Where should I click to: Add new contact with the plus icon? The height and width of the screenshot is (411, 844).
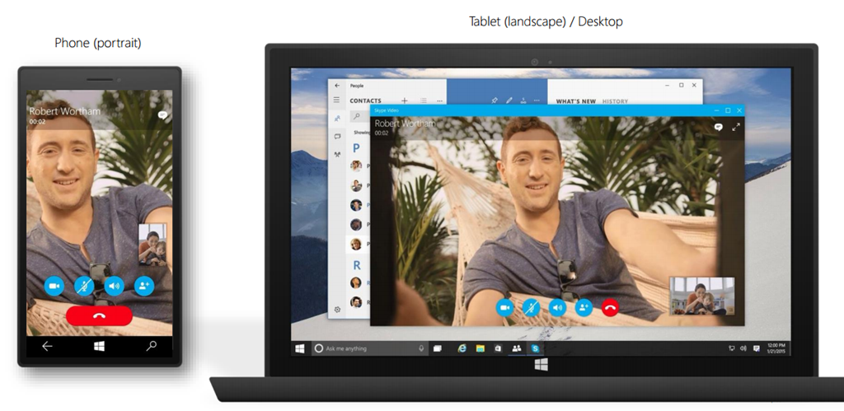click(405, 100)
